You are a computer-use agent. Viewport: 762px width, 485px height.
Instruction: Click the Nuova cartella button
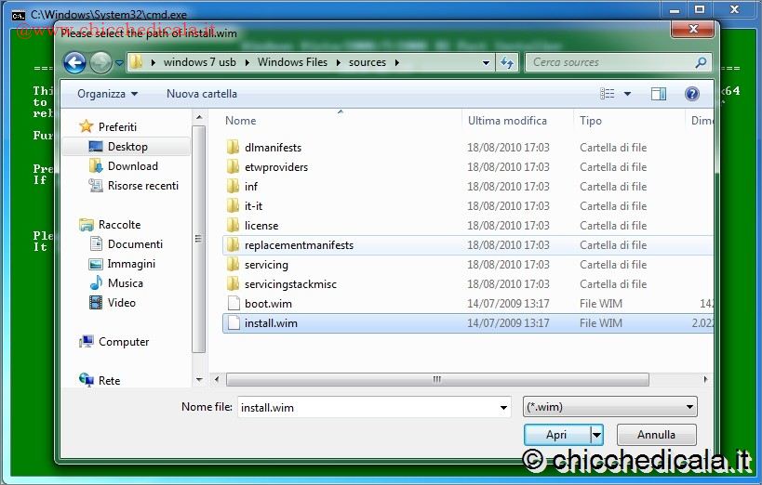coord(201,94)
